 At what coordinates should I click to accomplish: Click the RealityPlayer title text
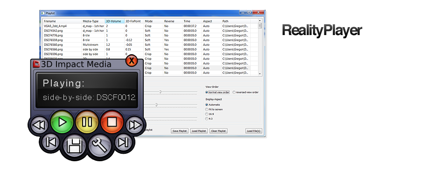pos(322,31)
